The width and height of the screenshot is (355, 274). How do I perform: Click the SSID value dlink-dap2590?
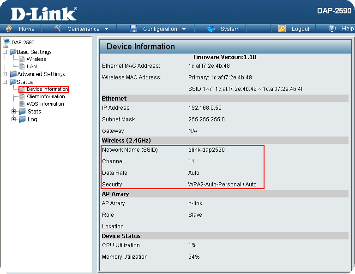[206, 150]
